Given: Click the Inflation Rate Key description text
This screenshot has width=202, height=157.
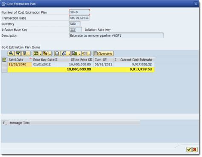Looking at the screenshot, I should click(x=98, y=30).
